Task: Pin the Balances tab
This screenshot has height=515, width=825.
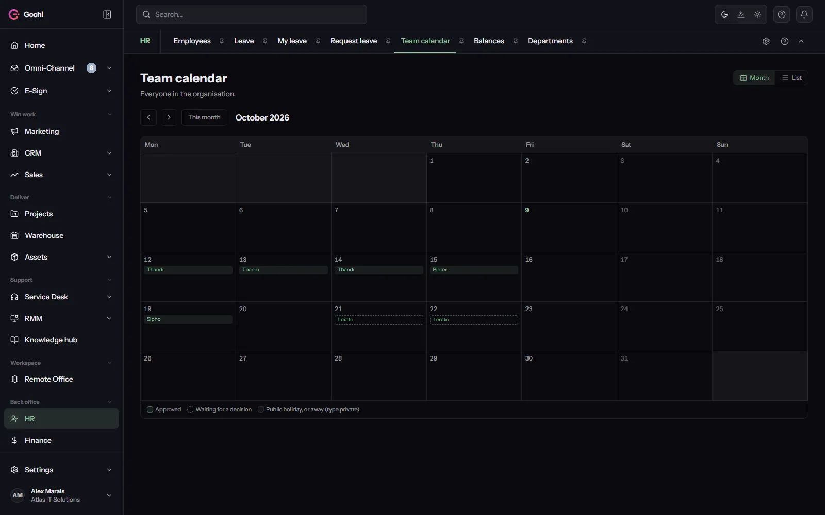Action: (516, 41)
